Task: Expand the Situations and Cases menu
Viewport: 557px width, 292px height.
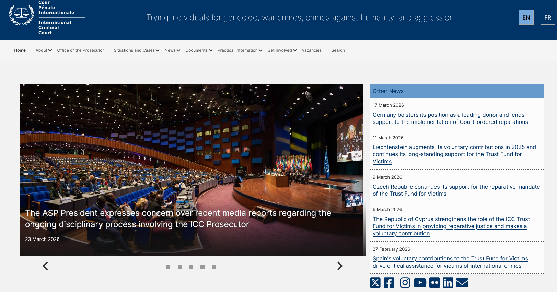Action: (136, 50)
